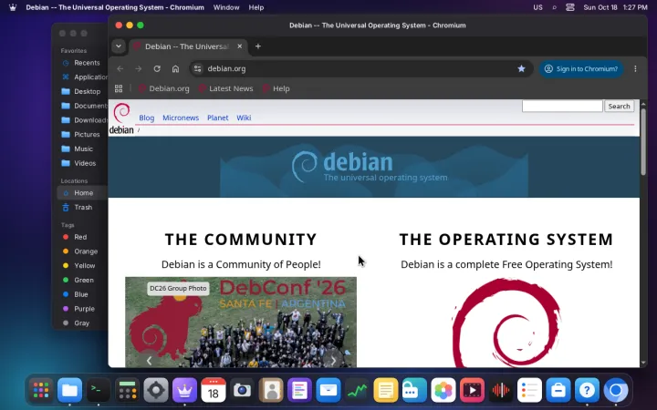Open the launcher grid in the dock

[x=41, y=390]
